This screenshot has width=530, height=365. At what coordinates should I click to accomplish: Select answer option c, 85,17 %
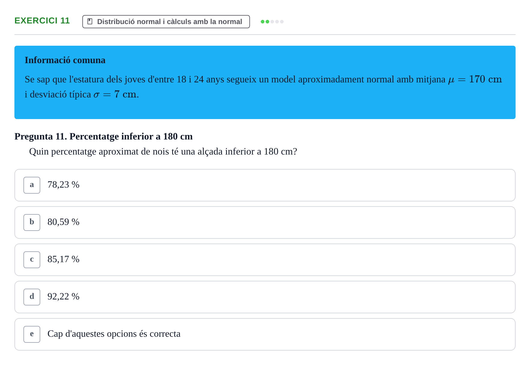point(265,260)
